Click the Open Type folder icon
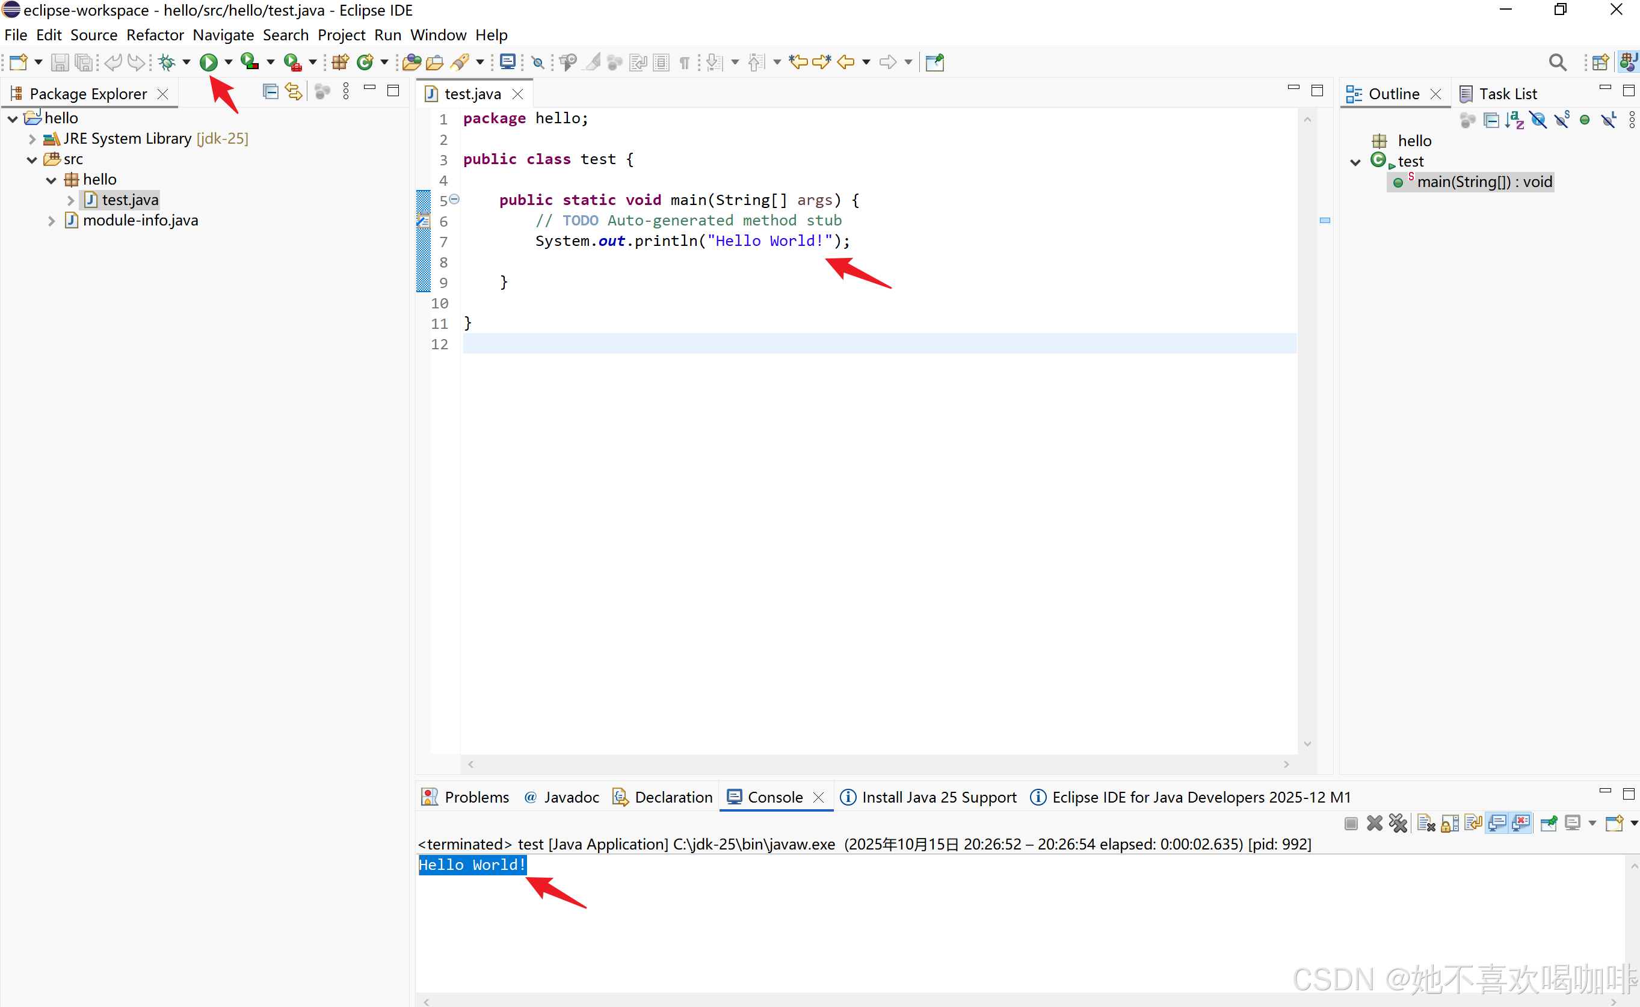The height and width of the screenshot is (1007, 1640). point(412,63)
